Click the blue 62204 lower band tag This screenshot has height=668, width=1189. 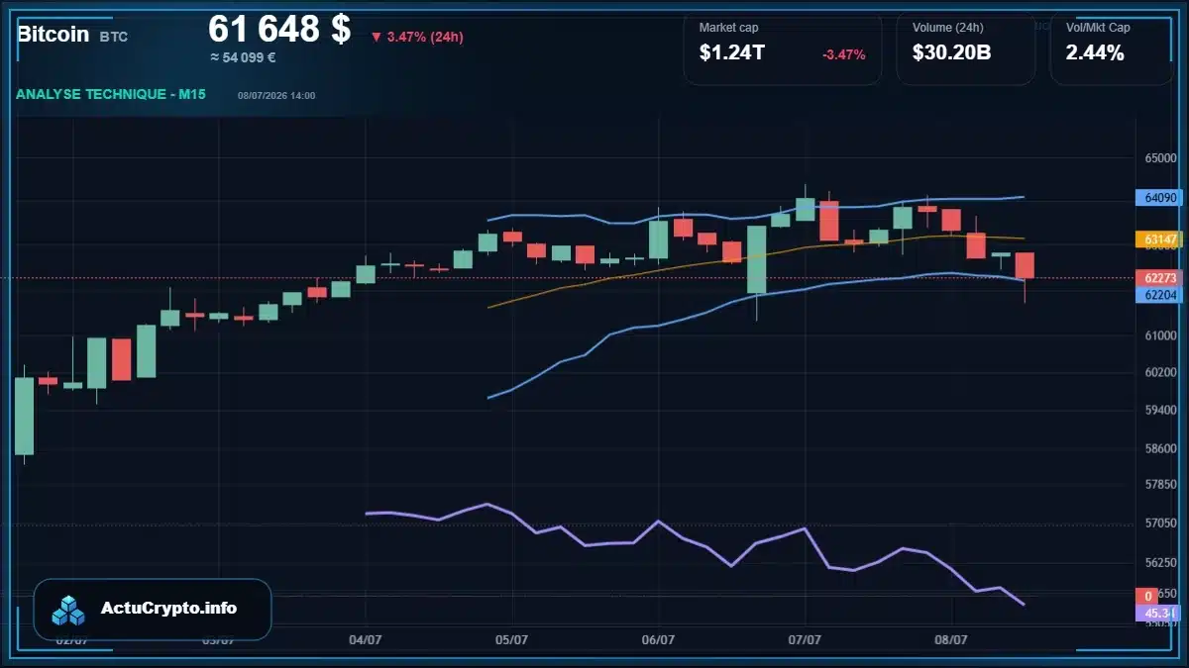(x=1158, y=294)
